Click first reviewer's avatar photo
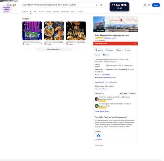Image resolution: width=164 pixels, height=161 pixels. point(97,99)
